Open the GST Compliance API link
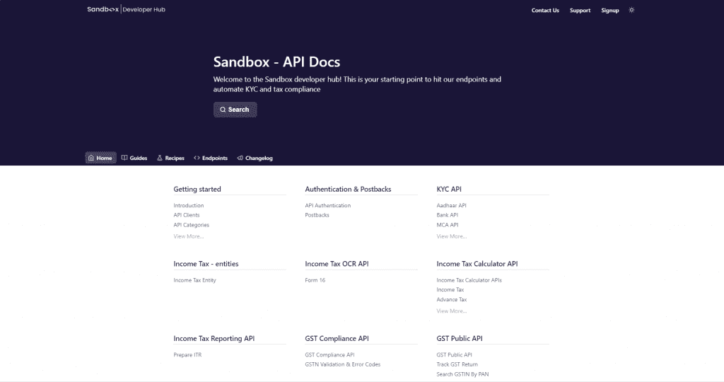The image size is (724, 382). tap(329, 355)
